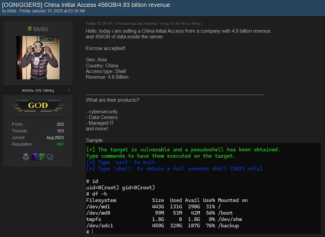Image resolution: width=325 pixels, height=237 pixels.
Task: Click the green gift ribbon award icon
Action: [42, 157]
